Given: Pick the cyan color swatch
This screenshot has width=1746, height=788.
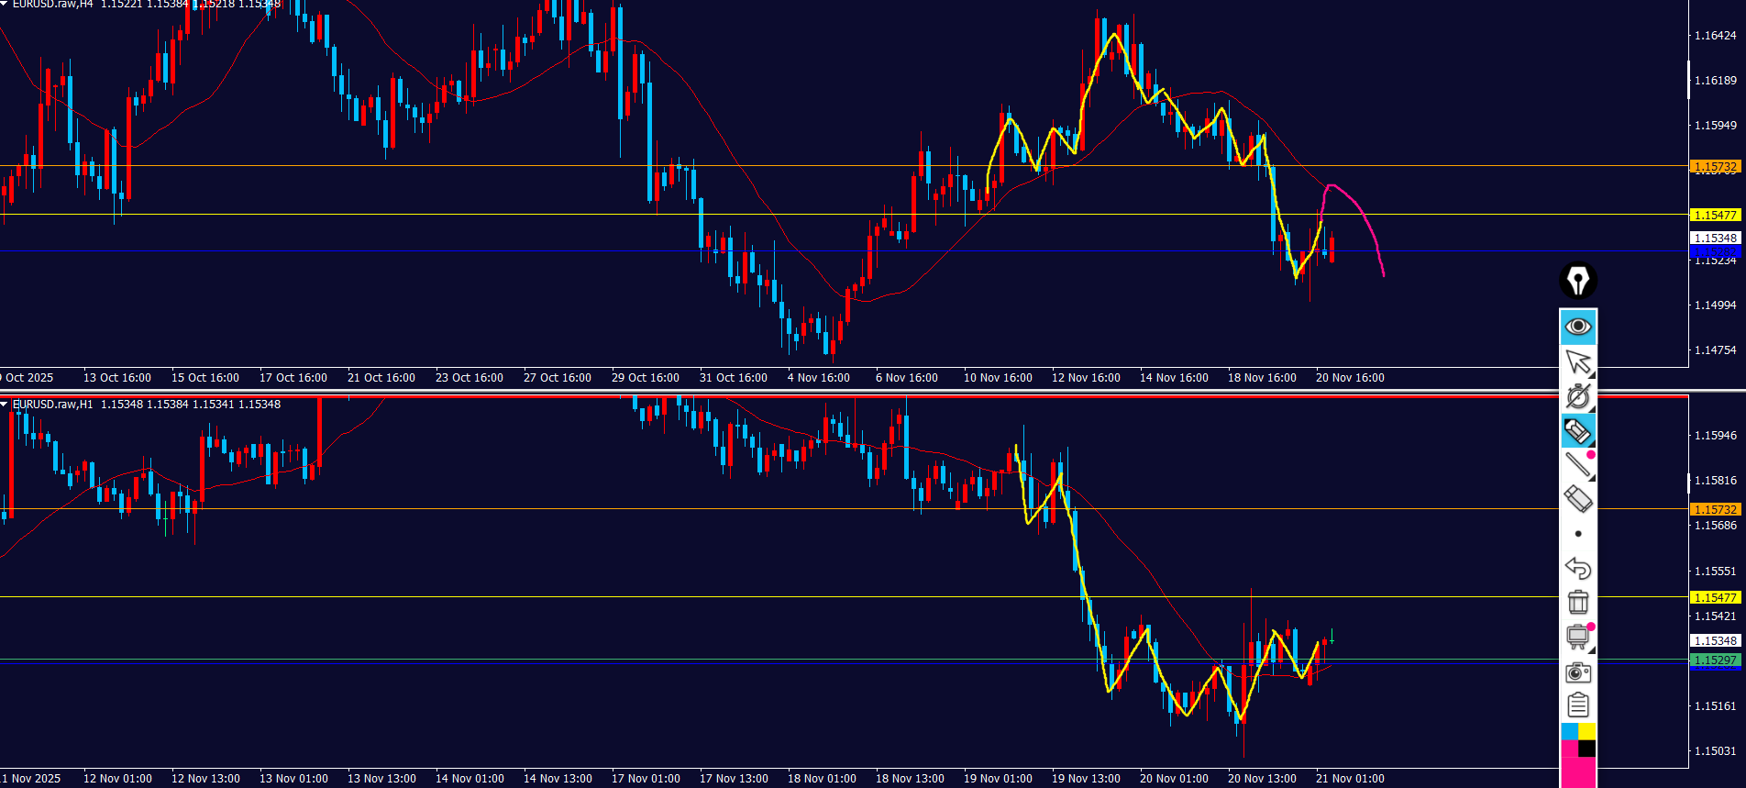Looking at the screenshot, I should [1569, 731].
